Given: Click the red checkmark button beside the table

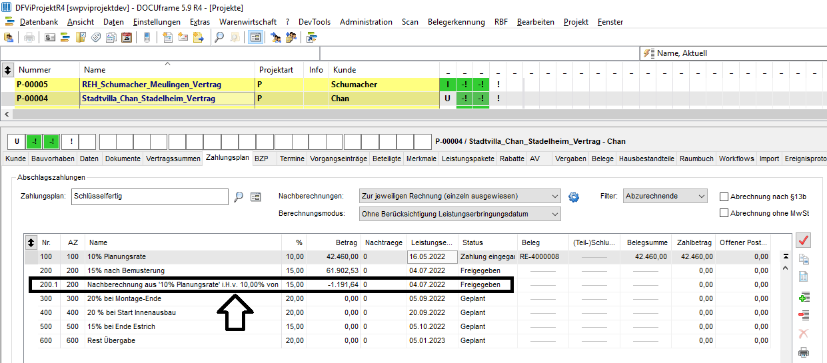Looking at the screenshot, I should [804, 240].
